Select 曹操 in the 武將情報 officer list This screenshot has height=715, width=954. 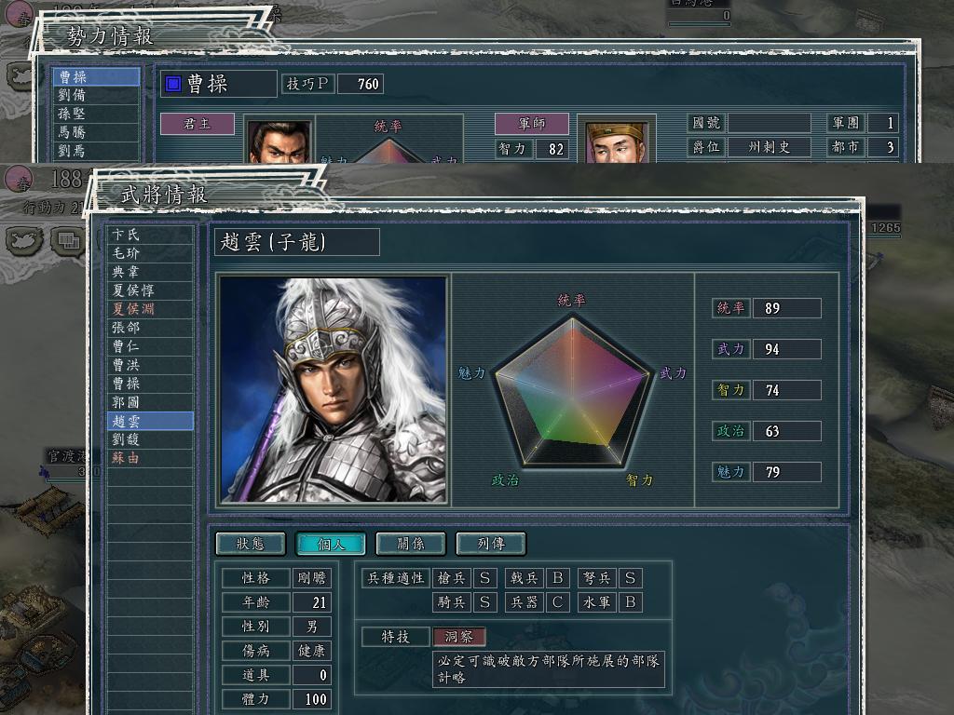tap(150, 384)
